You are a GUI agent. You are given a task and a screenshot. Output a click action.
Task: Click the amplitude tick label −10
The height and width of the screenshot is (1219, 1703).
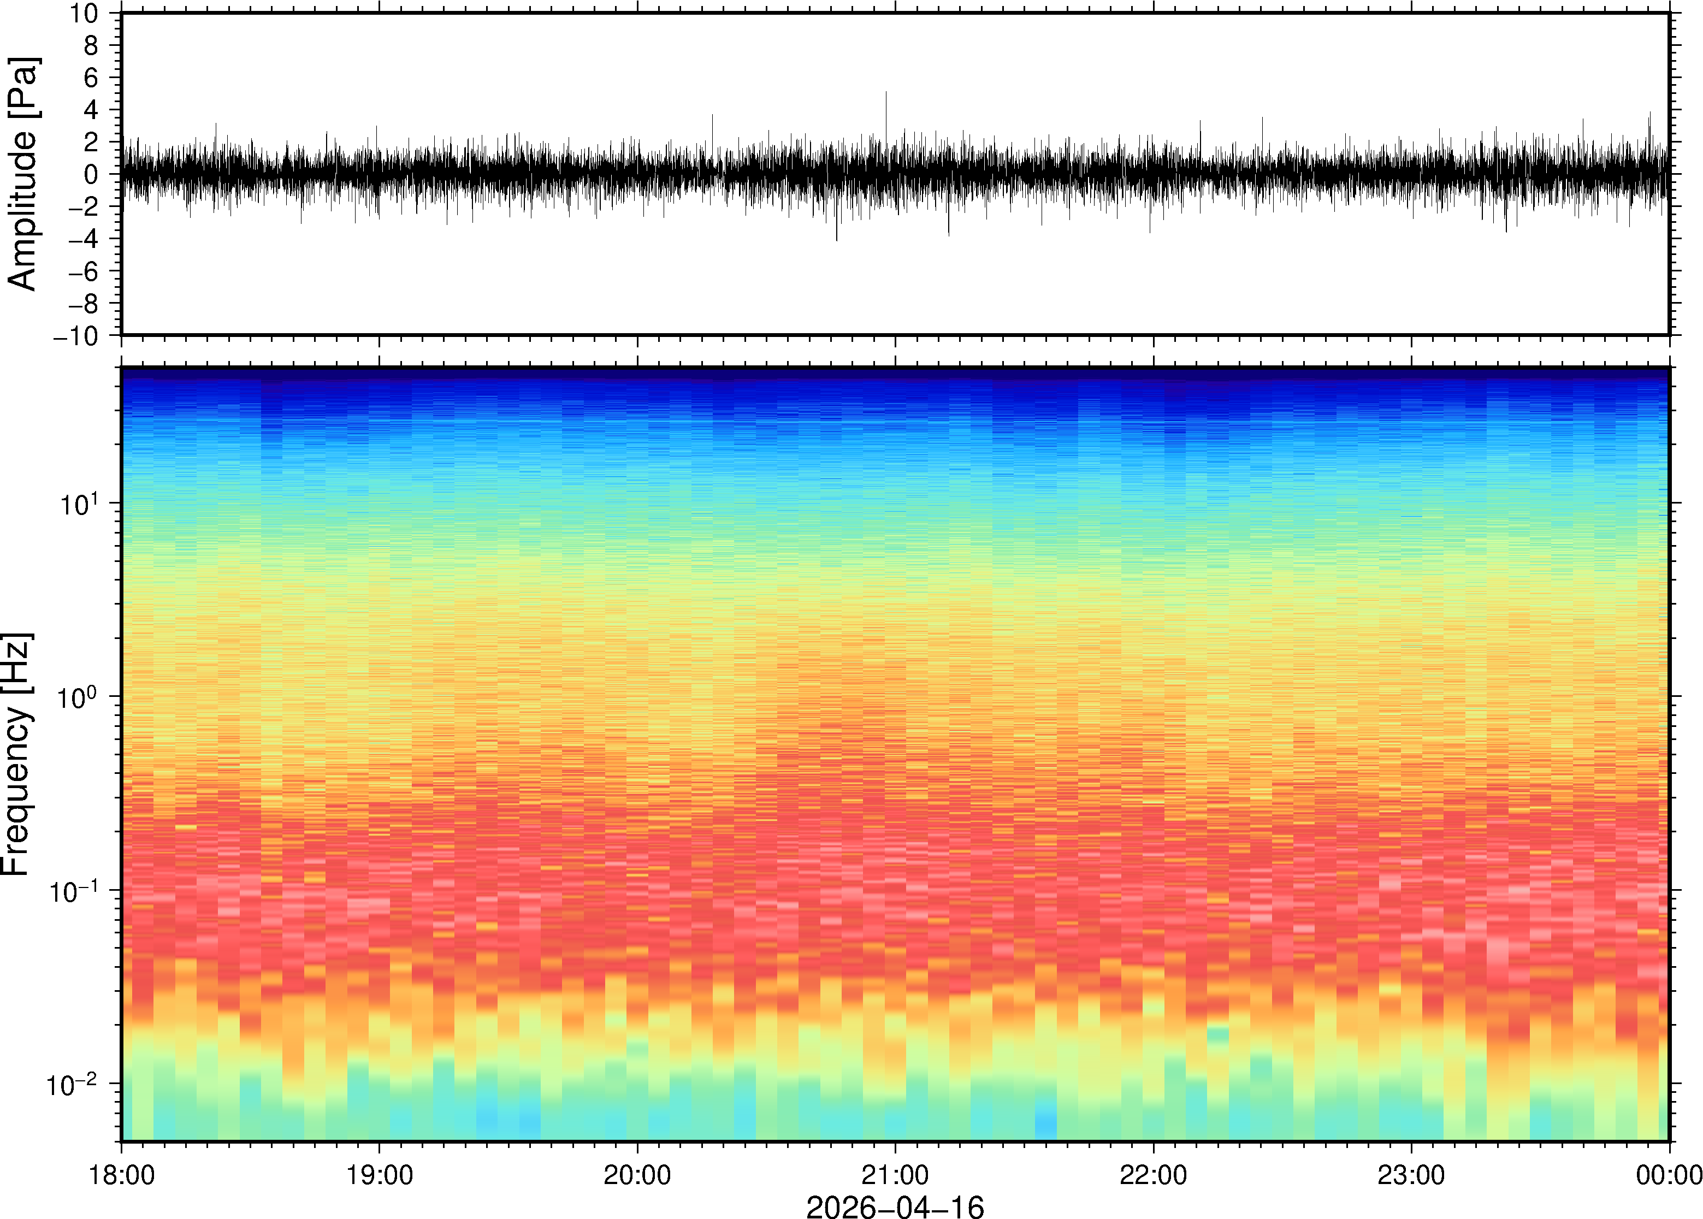click(x=75, y=336)
